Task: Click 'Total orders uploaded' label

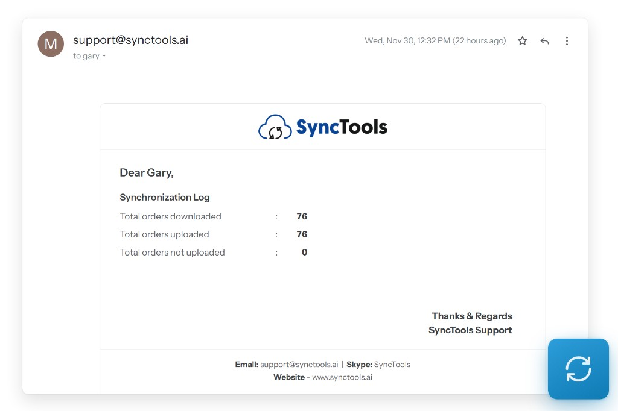Action: click(x=164, y=234)
